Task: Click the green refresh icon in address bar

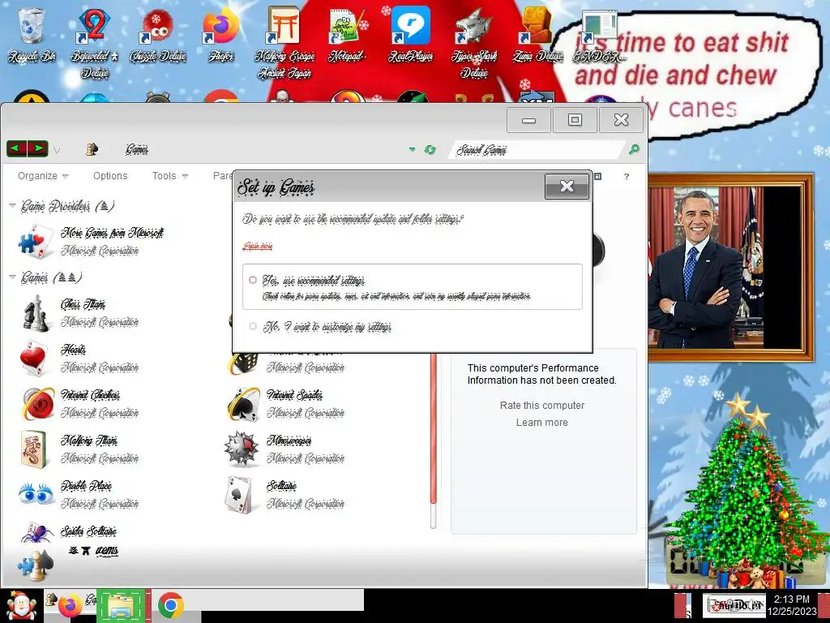Action: coord(430,150)
